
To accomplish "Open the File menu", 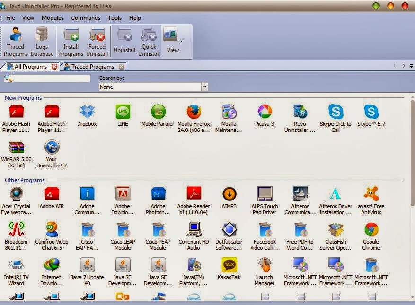I will (x=10, y=17).
